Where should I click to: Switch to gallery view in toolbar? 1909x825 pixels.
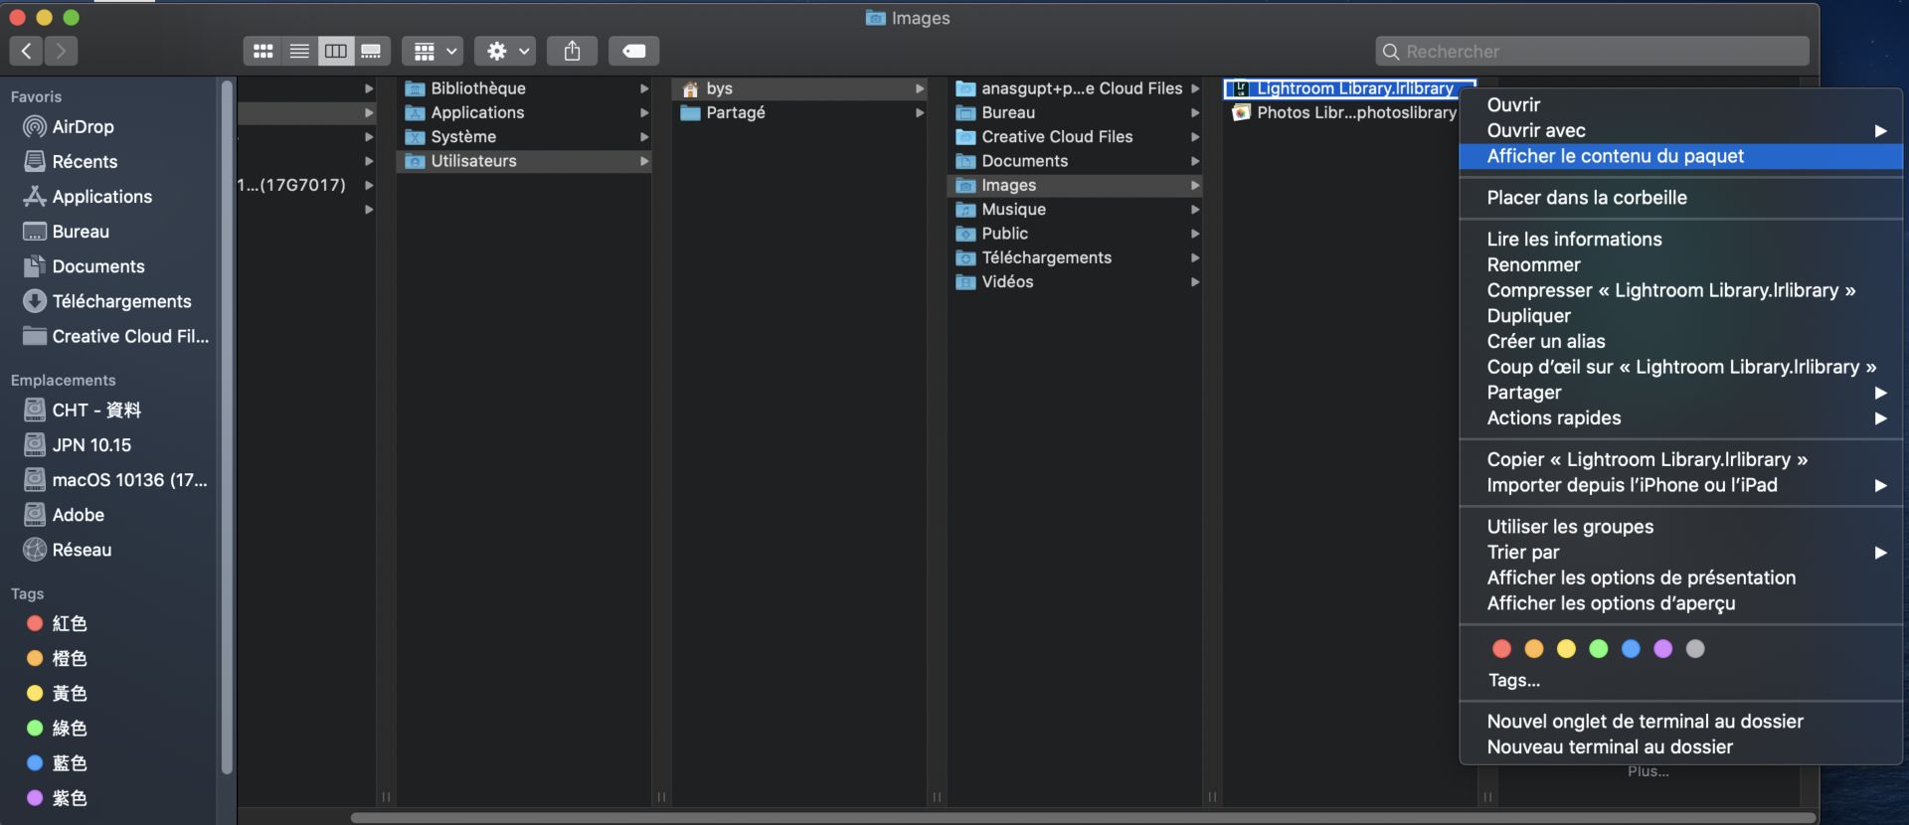[x=371, y=51]
